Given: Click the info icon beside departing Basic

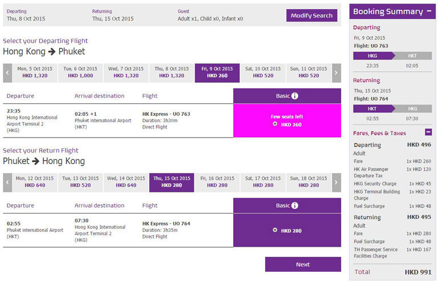Looking at the screenshot, I should pyautogui.click(x=295, y=96).
